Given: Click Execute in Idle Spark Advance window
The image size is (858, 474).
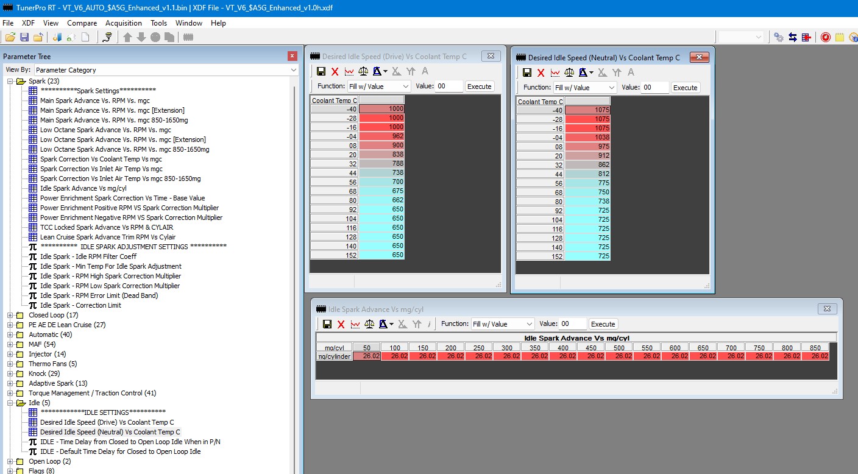Looking at the screenshot, I should coord(603,324).
